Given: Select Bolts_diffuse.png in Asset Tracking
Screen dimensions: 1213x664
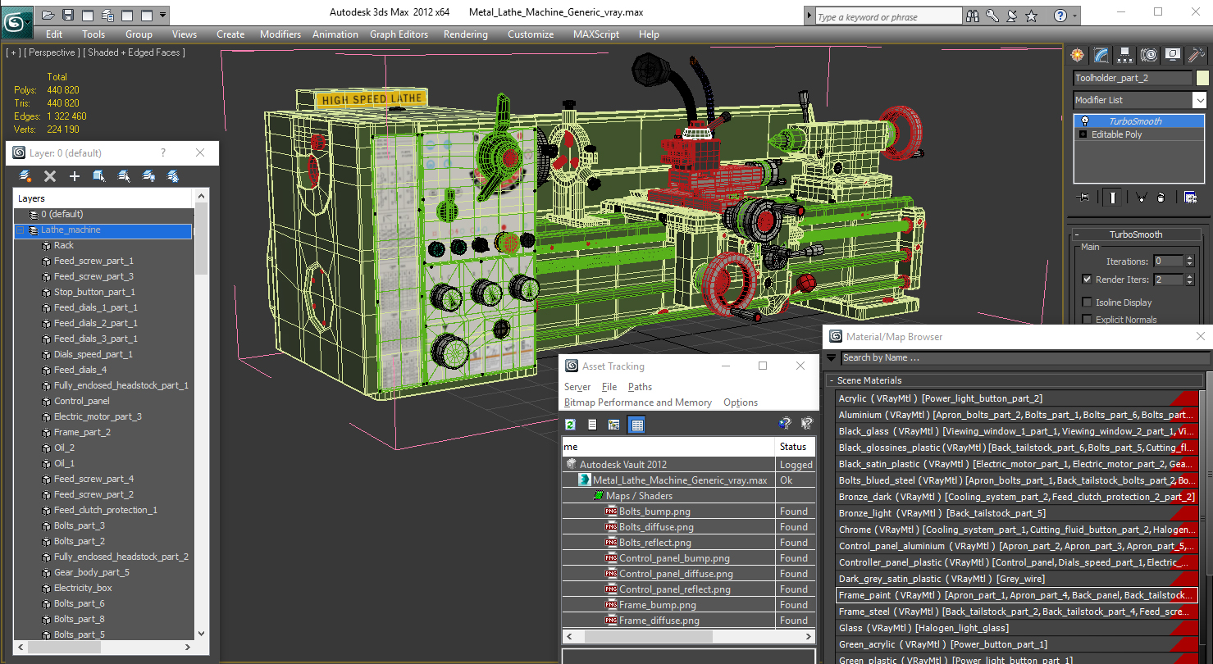Looking at the screenshot, I should tap(656, 527).
